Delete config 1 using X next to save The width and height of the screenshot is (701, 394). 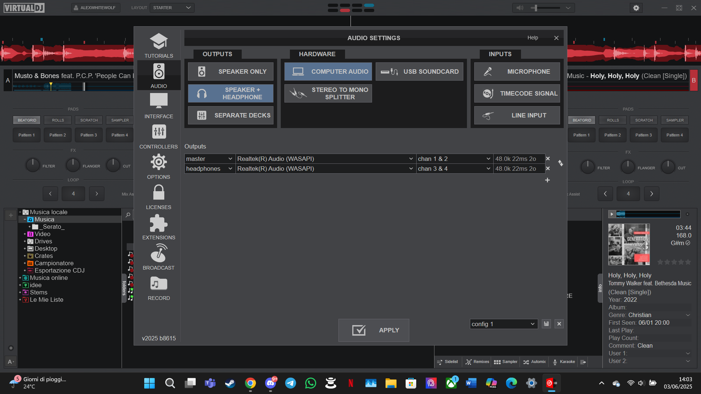pyautogui.click(x=559, y=324)
